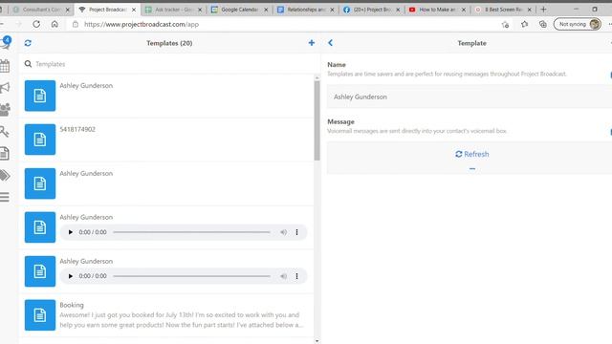Seek the audio bar in fourth Ashley Gunderson template
Image resolution: width=612 pixels, height=344 pixels.
(191, 232)
